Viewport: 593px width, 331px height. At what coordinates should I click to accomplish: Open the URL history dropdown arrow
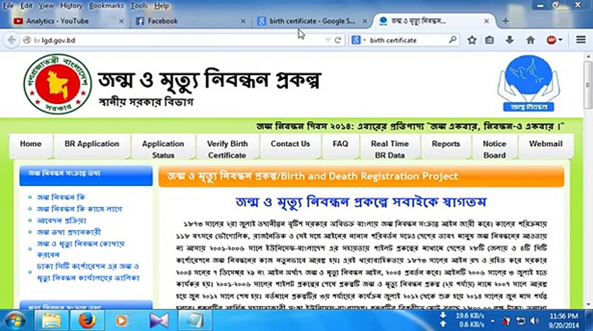click(327, 40)
